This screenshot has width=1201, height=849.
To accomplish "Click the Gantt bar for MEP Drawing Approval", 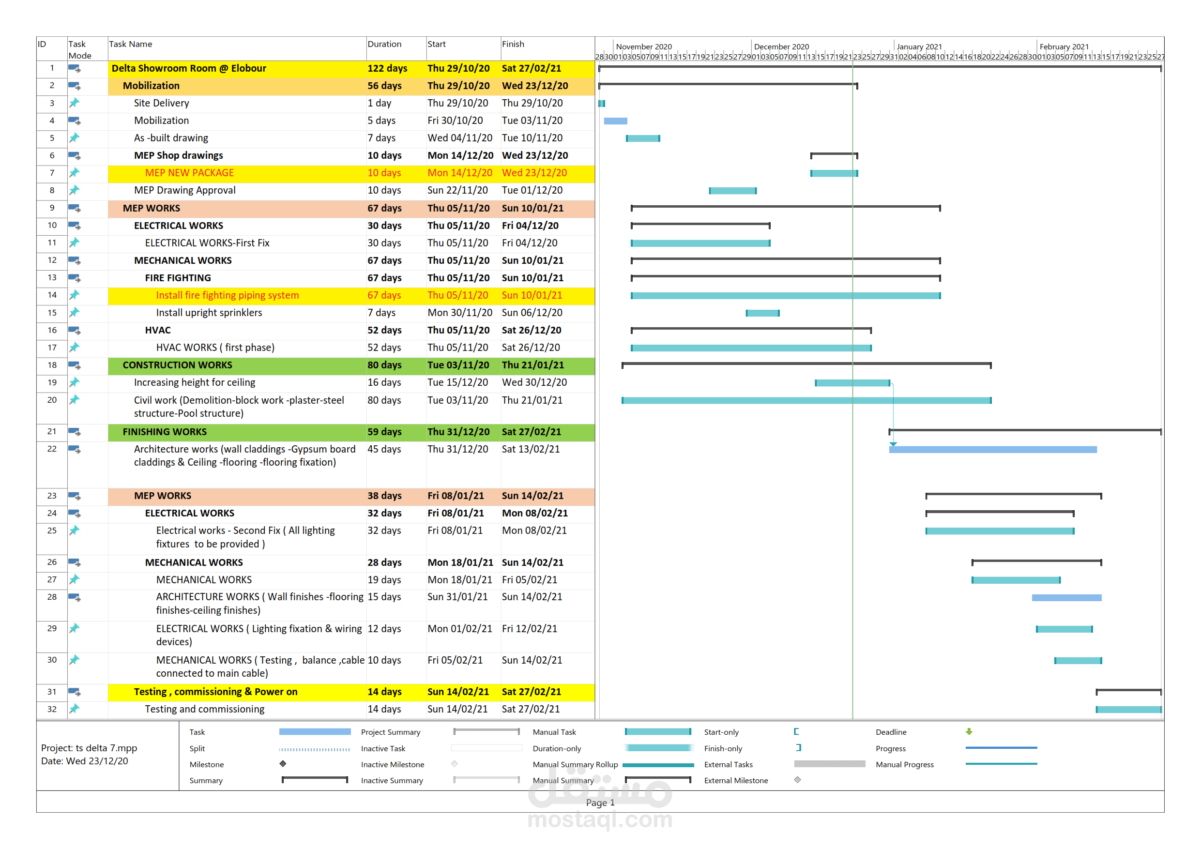I will (732, 191).
